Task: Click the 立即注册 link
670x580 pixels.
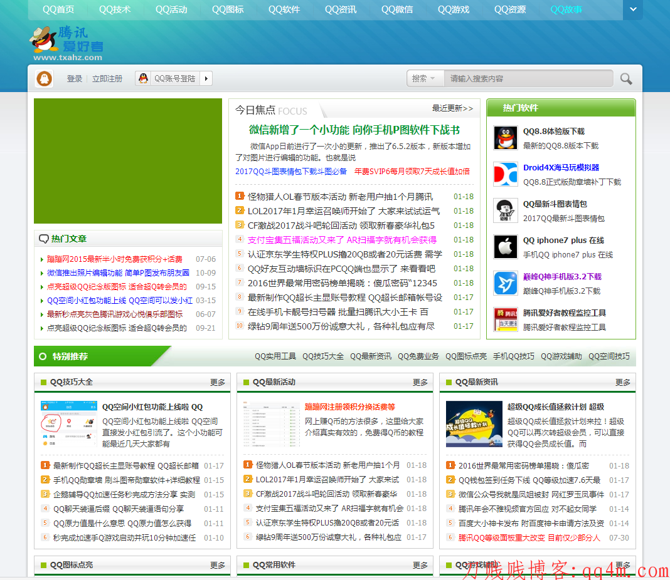Action: 107,79
